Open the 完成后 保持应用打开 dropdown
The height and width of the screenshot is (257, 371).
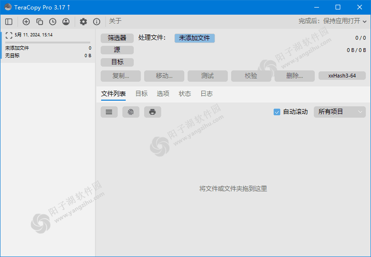tap(332, 21)
